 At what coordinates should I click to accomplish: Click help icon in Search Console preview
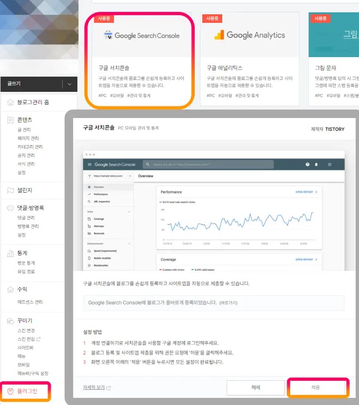coord(307,164)
